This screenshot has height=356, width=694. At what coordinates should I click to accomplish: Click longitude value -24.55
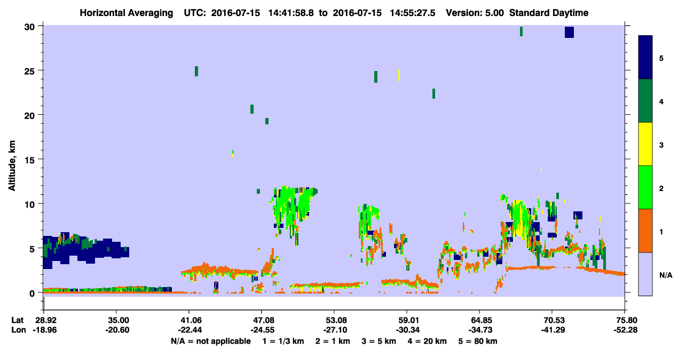tap(262, 330)
